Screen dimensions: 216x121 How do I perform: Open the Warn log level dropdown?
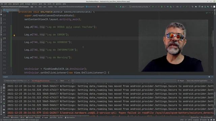point(65,81)
